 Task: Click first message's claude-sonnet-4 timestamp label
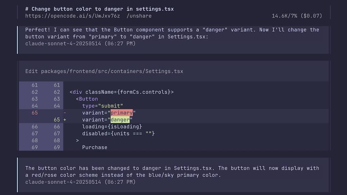80,44
